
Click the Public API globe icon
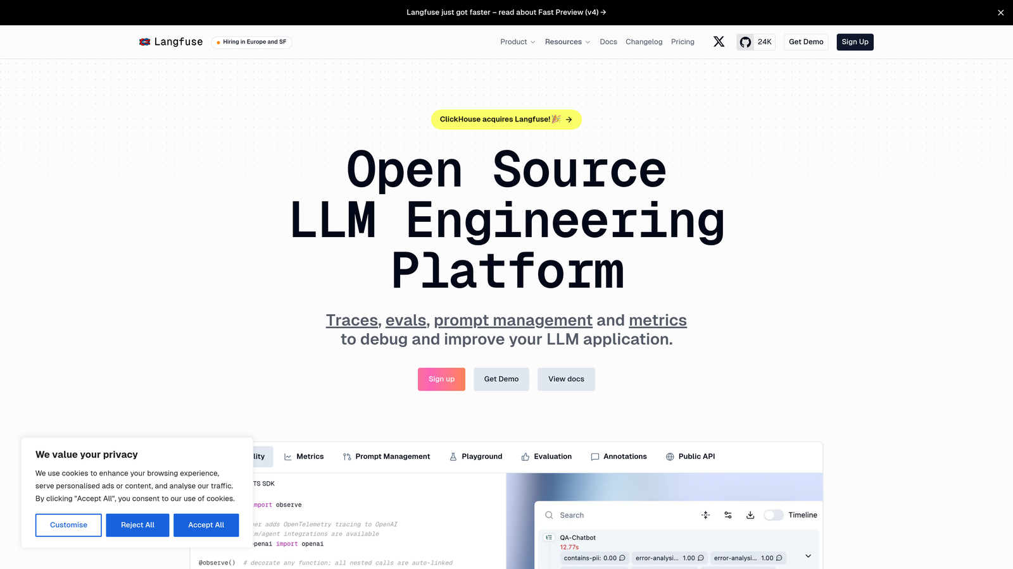click(669, 456)
